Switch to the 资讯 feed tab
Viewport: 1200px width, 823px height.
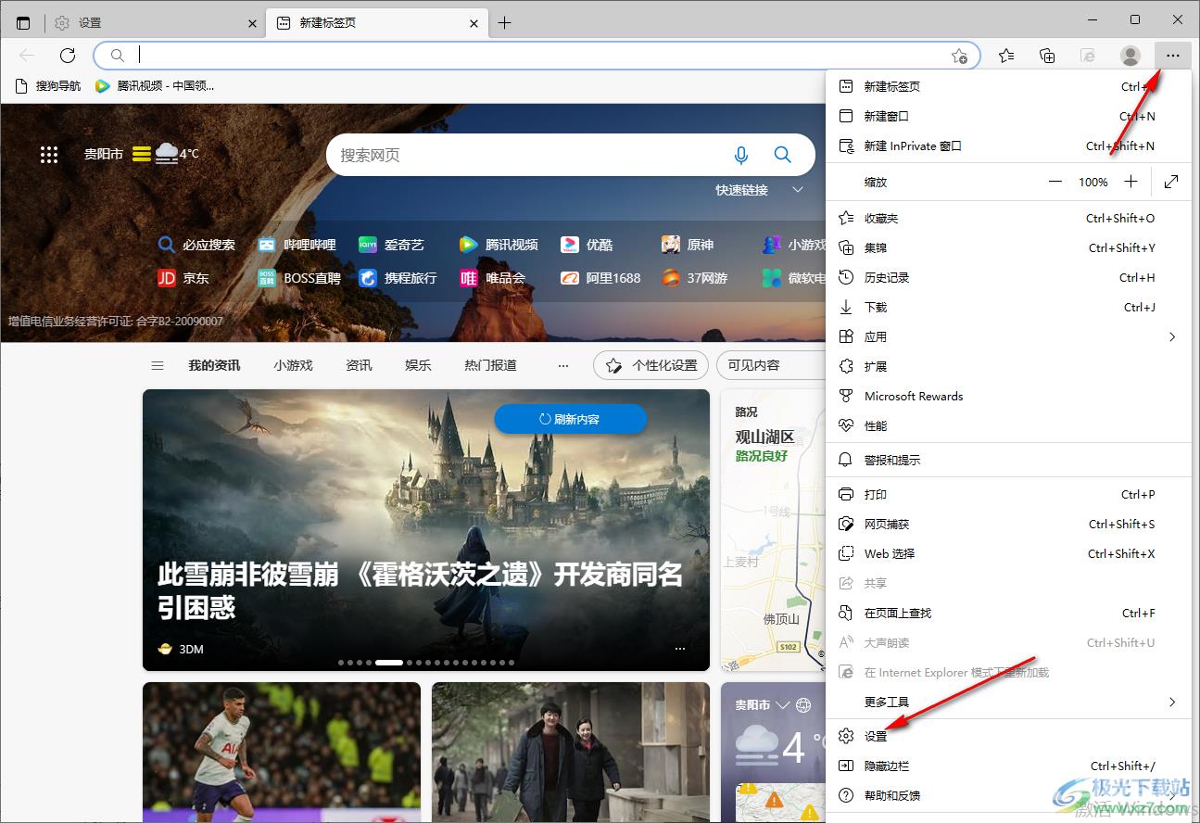click(359, 365)
